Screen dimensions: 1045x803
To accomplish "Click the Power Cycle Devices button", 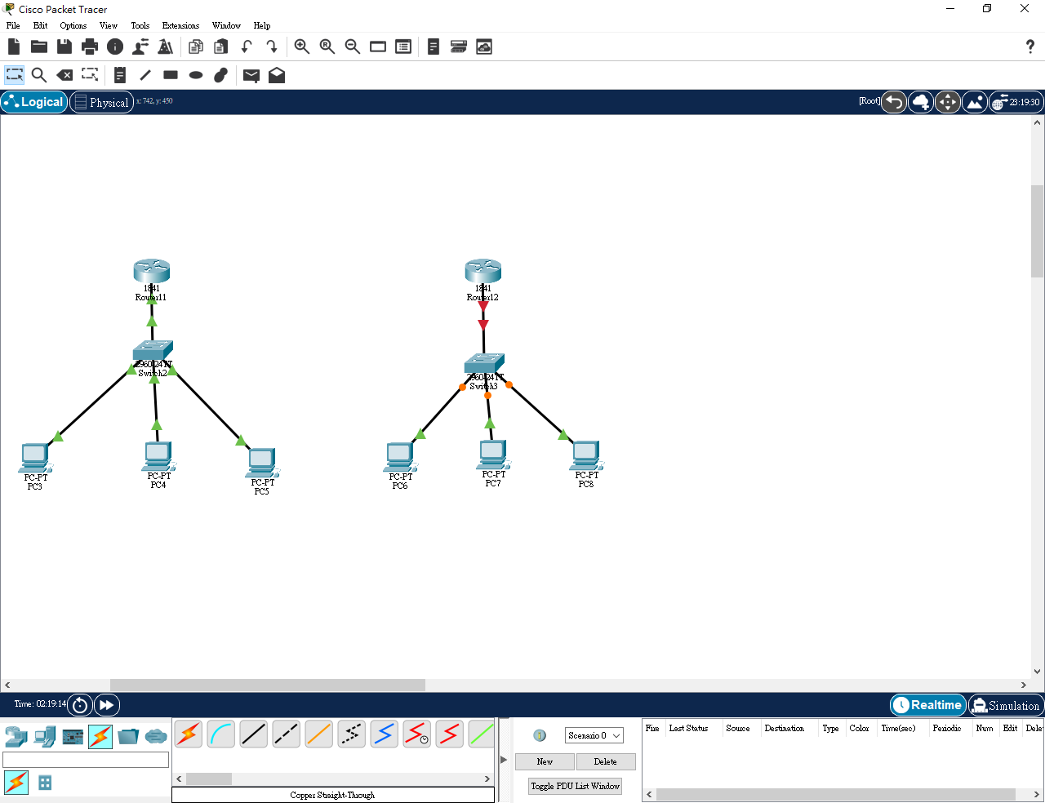I will pos(80,705).
